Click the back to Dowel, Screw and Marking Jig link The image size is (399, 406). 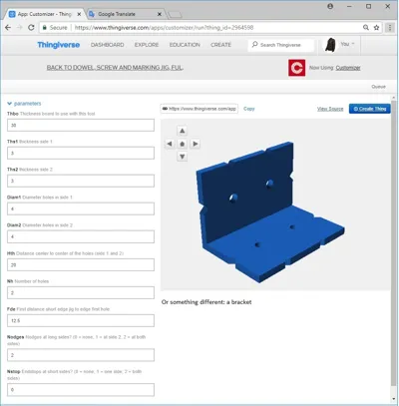pyautogui.click(x=115, y=68)
